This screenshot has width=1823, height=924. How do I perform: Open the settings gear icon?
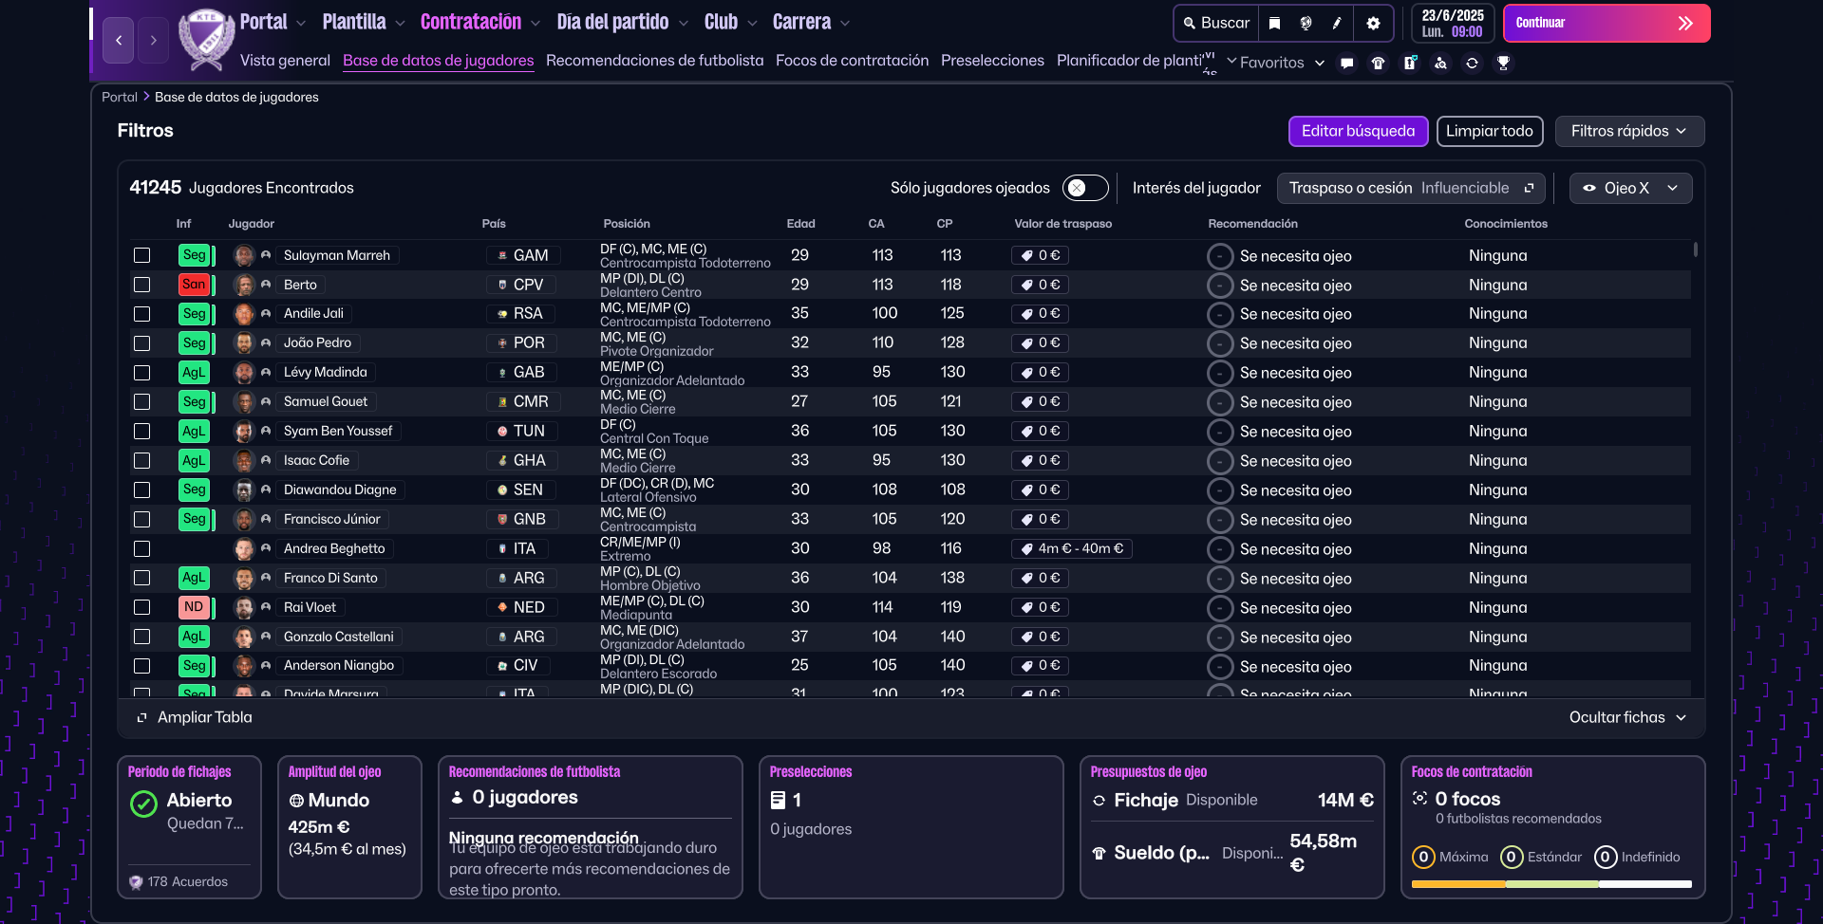point(1373,24)
